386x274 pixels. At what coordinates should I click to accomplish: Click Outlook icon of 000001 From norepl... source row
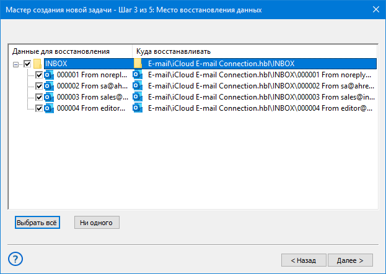pos(49,75)
